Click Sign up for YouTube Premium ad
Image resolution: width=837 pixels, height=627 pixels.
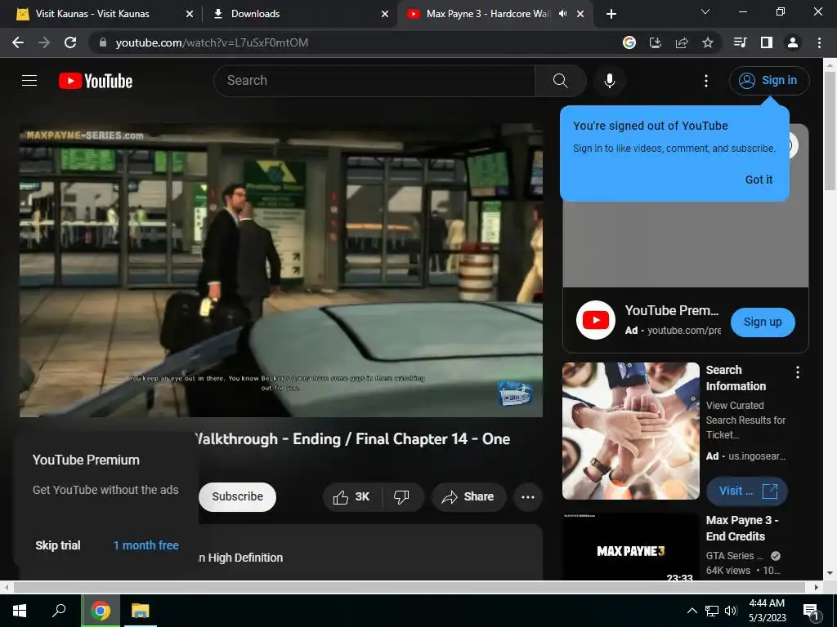click(763, 322)
